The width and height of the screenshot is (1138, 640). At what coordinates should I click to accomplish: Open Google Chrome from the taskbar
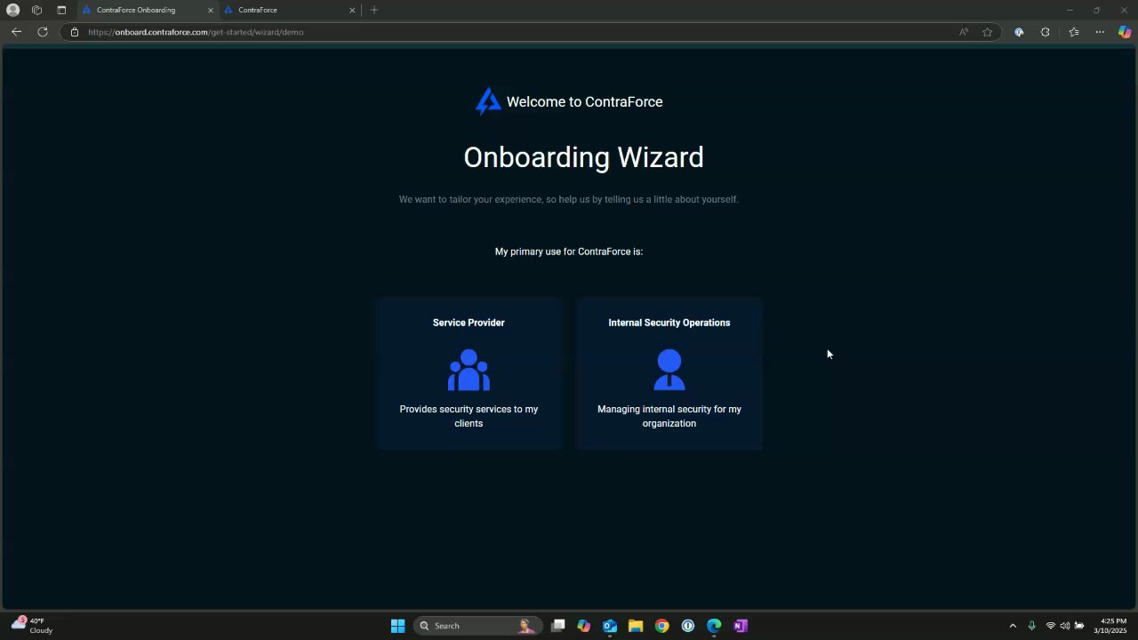click(x=661, y=626)
